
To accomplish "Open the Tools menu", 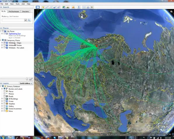I will (18, 4).
